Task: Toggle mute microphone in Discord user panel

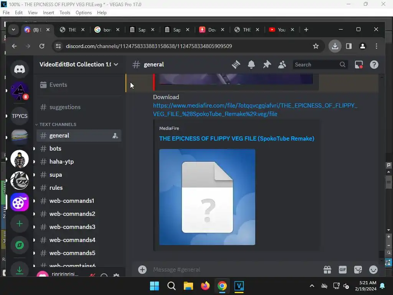Action: 92,275
